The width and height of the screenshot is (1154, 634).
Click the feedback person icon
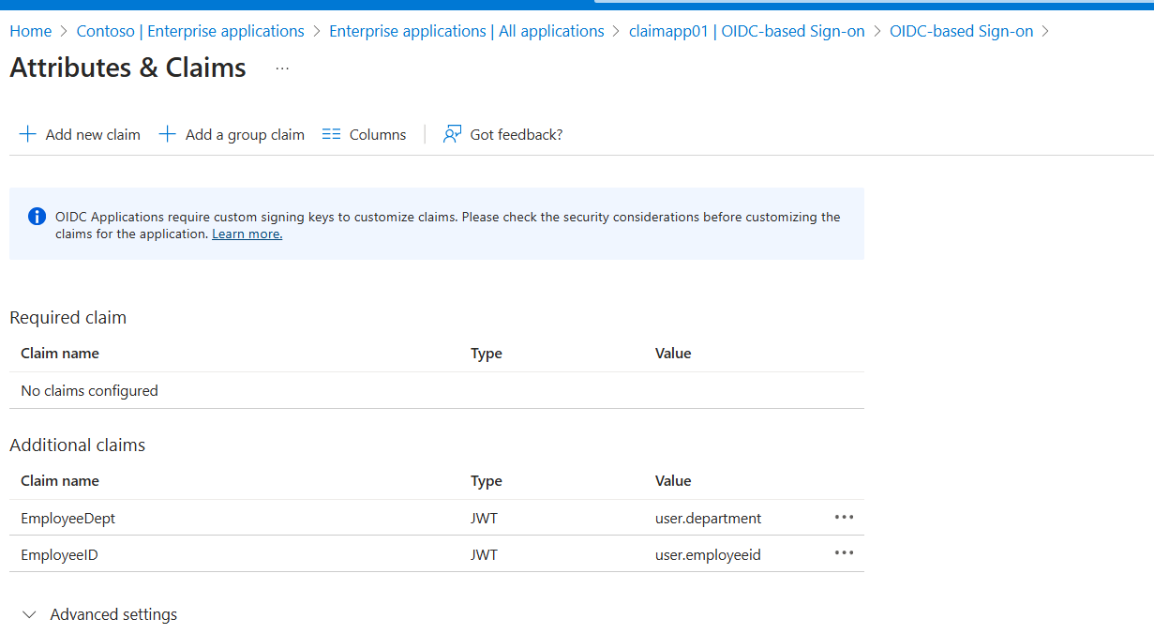(453, 134)
